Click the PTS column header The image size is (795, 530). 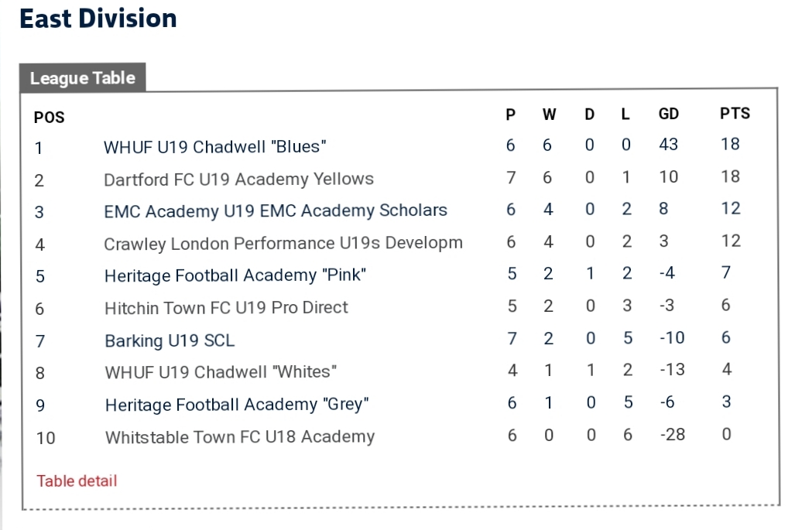pyautogui.click(x=735, y=114)
